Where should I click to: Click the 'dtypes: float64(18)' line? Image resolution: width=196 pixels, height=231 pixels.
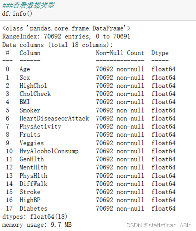pyautogui.click(x=35, y=217)
